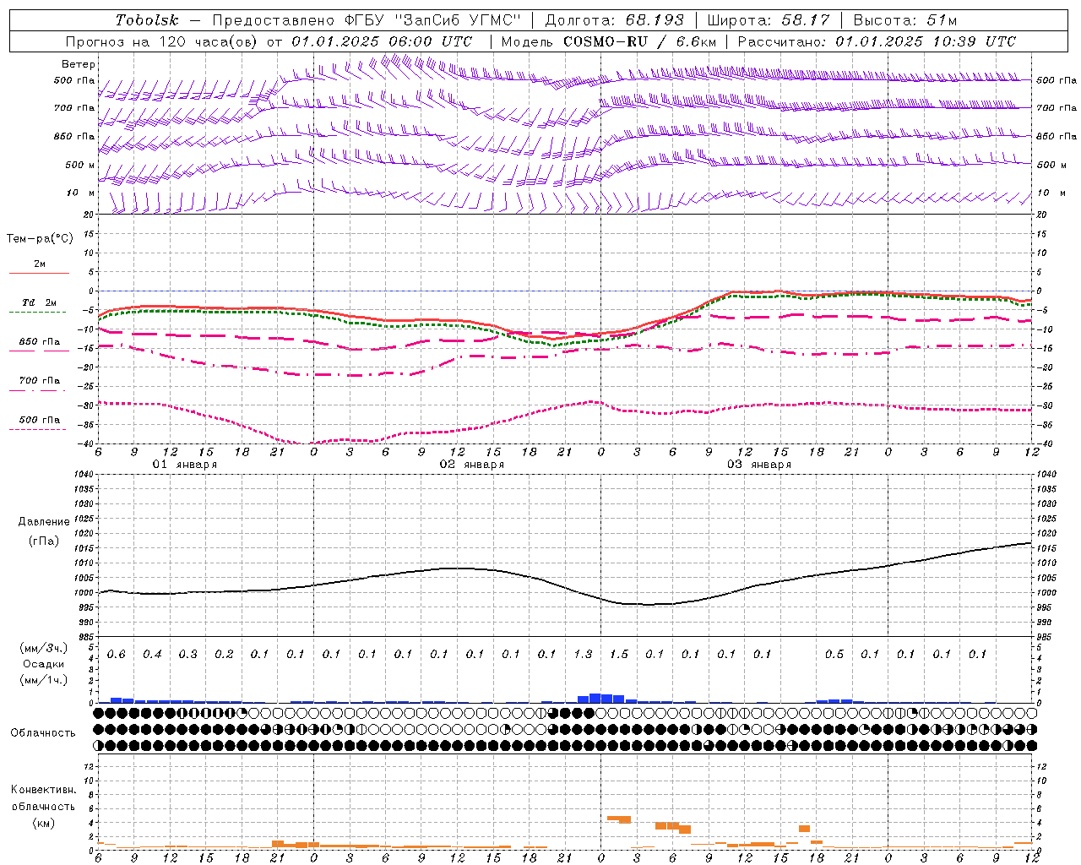Click the dashed line sample beneath 'Td 2м' legend
Image resolution: width=1081 pixels, height=865 pixels.
[38, 312]
